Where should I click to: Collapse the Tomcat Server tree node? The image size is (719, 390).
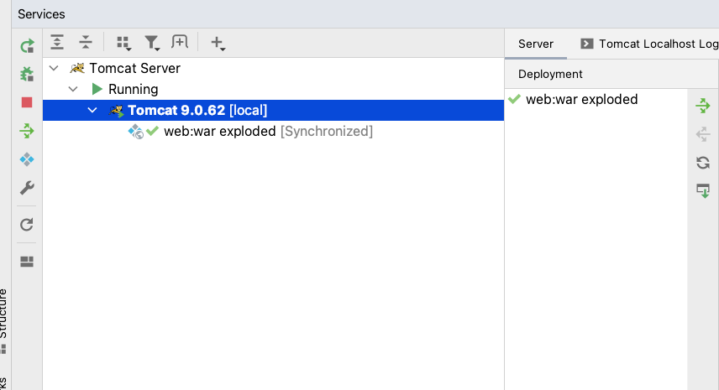(54, 68)
